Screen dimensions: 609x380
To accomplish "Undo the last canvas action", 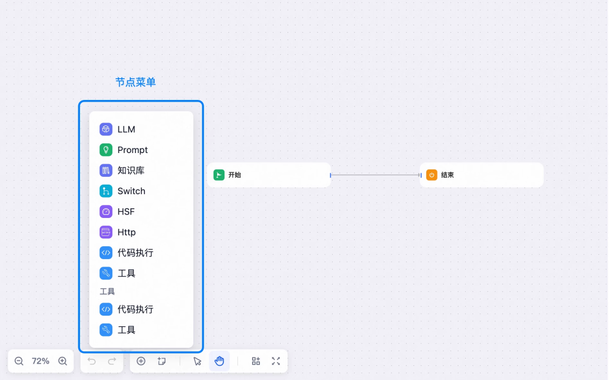I will pos(92,361).
